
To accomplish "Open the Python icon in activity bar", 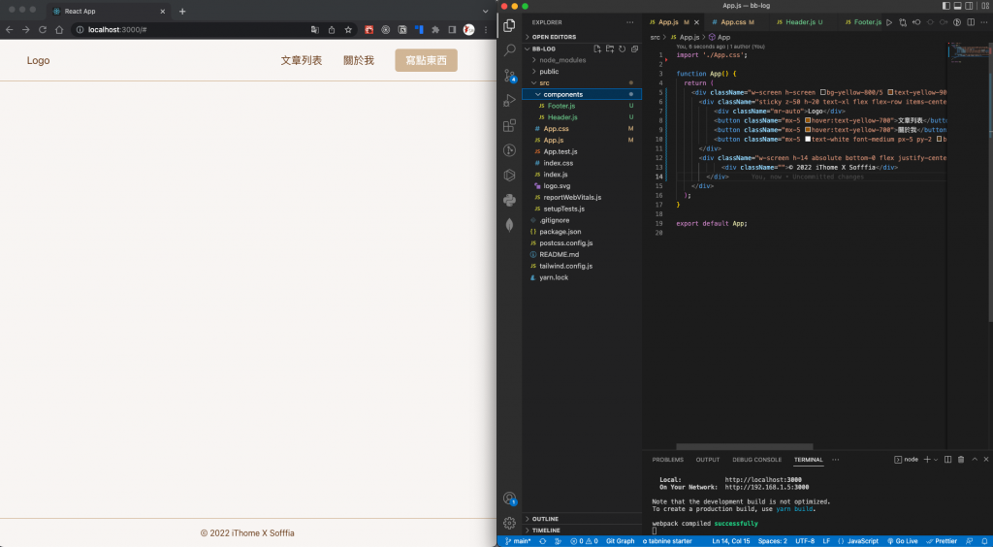I will (x=509, y=200).
